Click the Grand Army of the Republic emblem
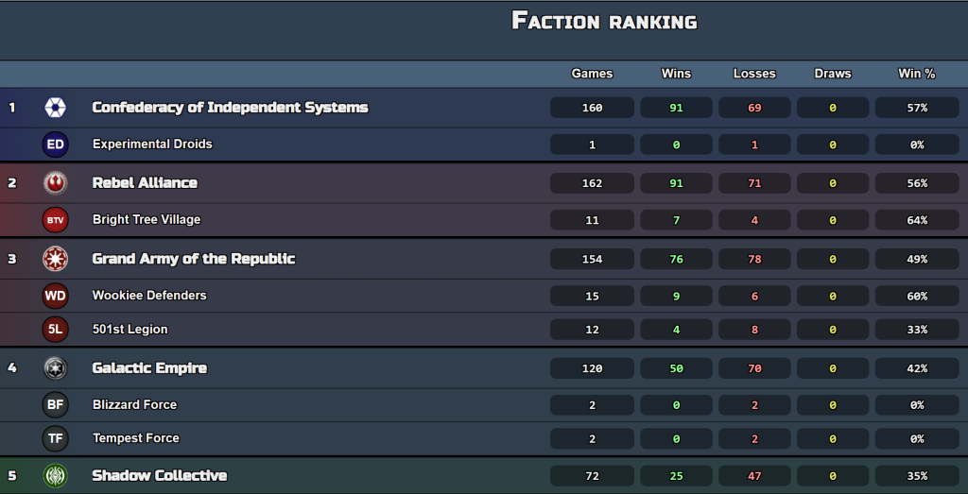968x494 pixels. click(55, 259)
